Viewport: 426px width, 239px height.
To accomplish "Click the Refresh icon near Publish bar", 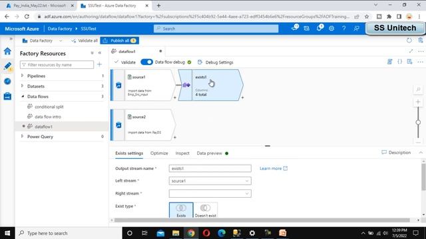I will pyautogui.click(x=409, y=40).
